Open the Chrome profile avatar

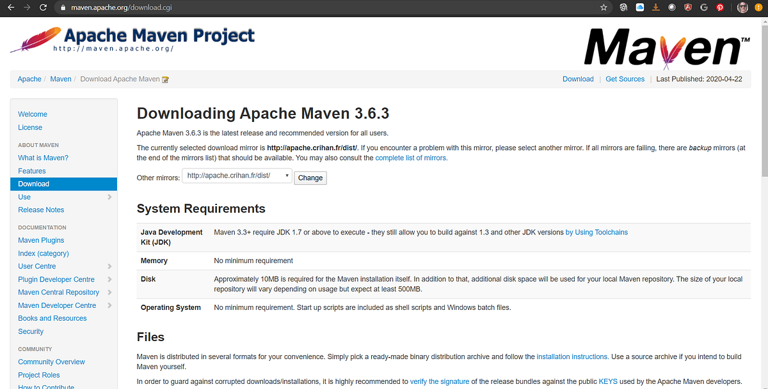[742, 7]
